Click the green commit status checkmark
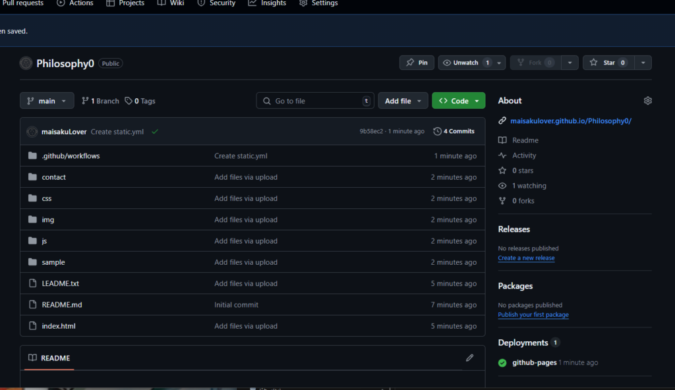 click(155, 131)
